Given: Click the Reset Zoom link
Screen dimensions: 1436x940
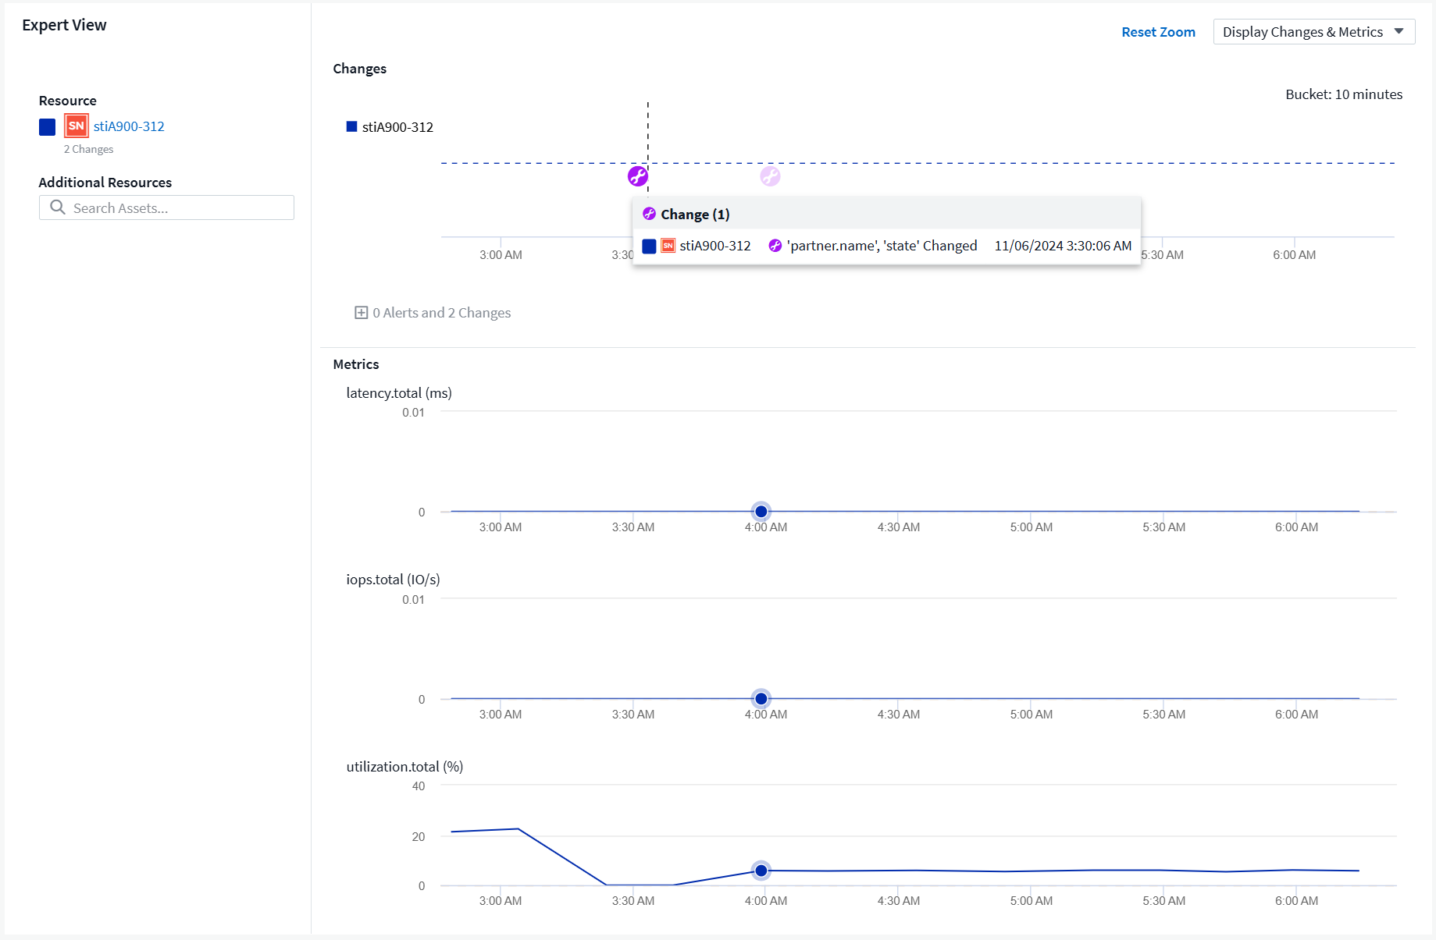Looking at the screenshot, I should point(1158,32).
